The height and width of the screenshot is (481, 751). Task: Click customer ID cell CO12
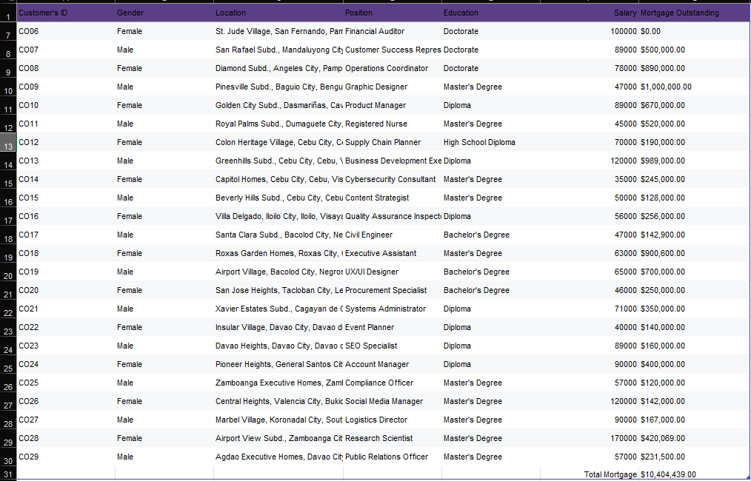pyautogui.click(x=66, y=142)
